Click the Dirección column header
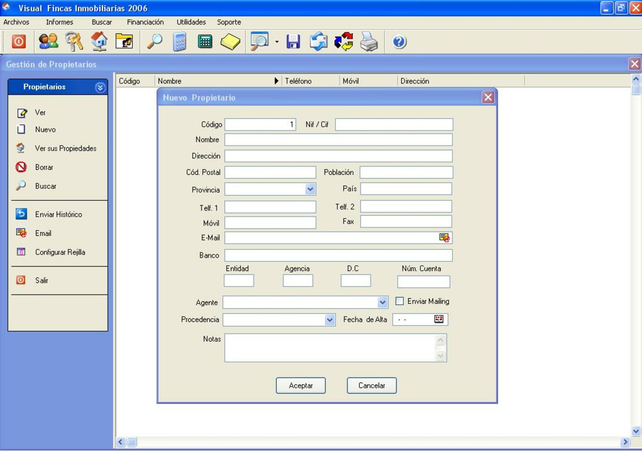Viewport: 642px width, 451px height. [461, 81]
